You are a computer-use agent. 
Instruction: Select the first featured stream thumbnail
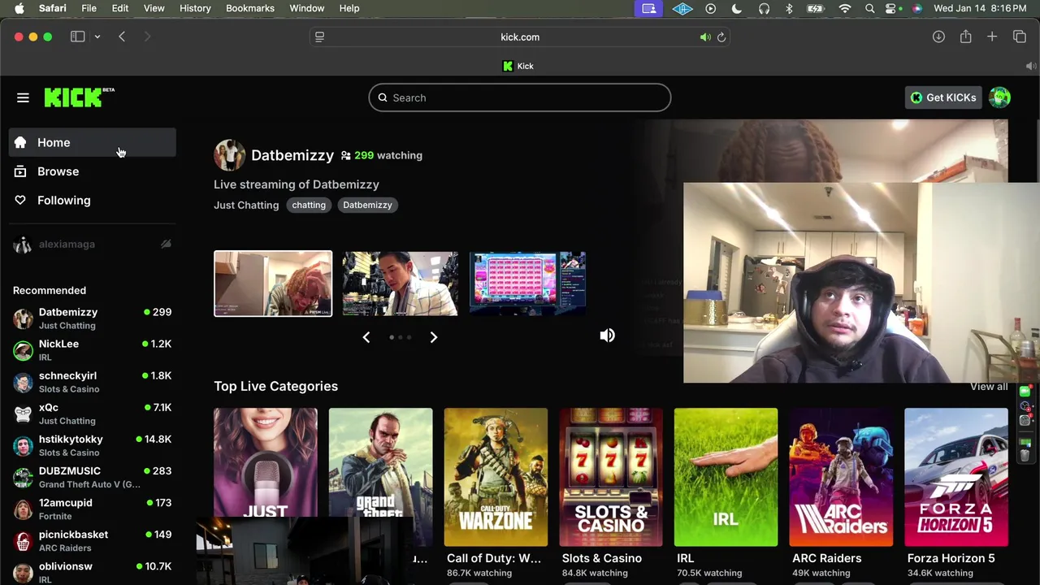point(273,284)
